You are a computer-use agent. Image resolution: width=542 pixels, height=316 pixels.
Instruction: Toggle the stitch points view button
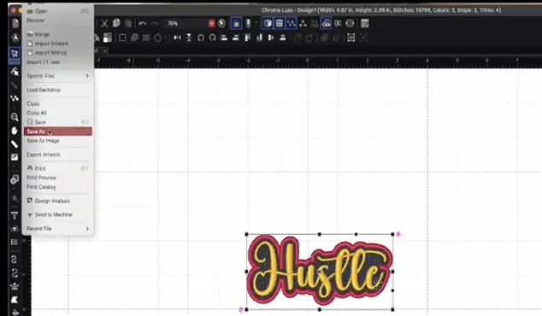pos(291,23)
